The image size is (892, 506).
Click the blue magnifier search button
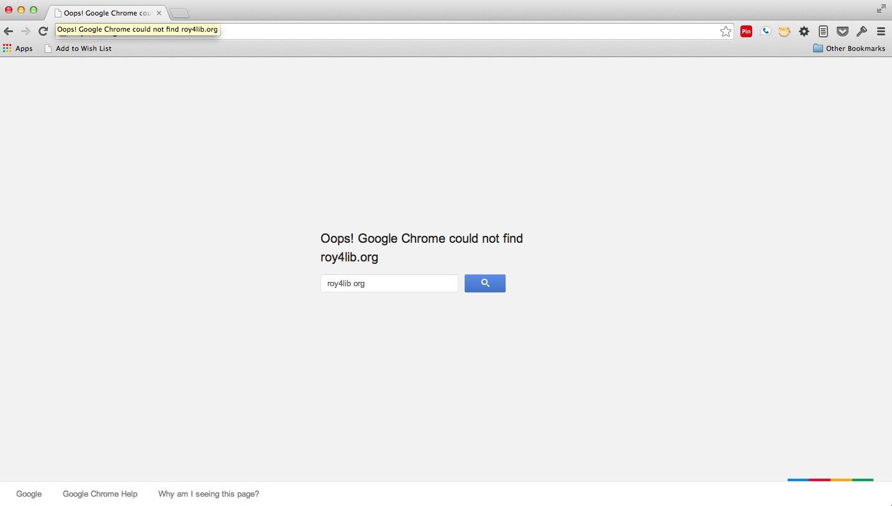[485, 283]
